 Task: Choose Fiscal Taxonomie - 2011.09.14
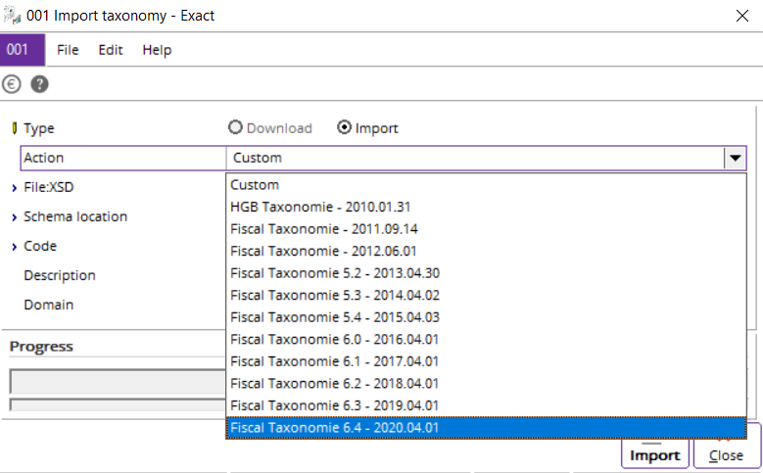click(x=486, y=229)
